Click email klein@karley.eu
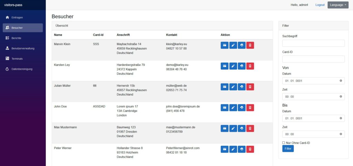353x166 pixels. point(176,44)
